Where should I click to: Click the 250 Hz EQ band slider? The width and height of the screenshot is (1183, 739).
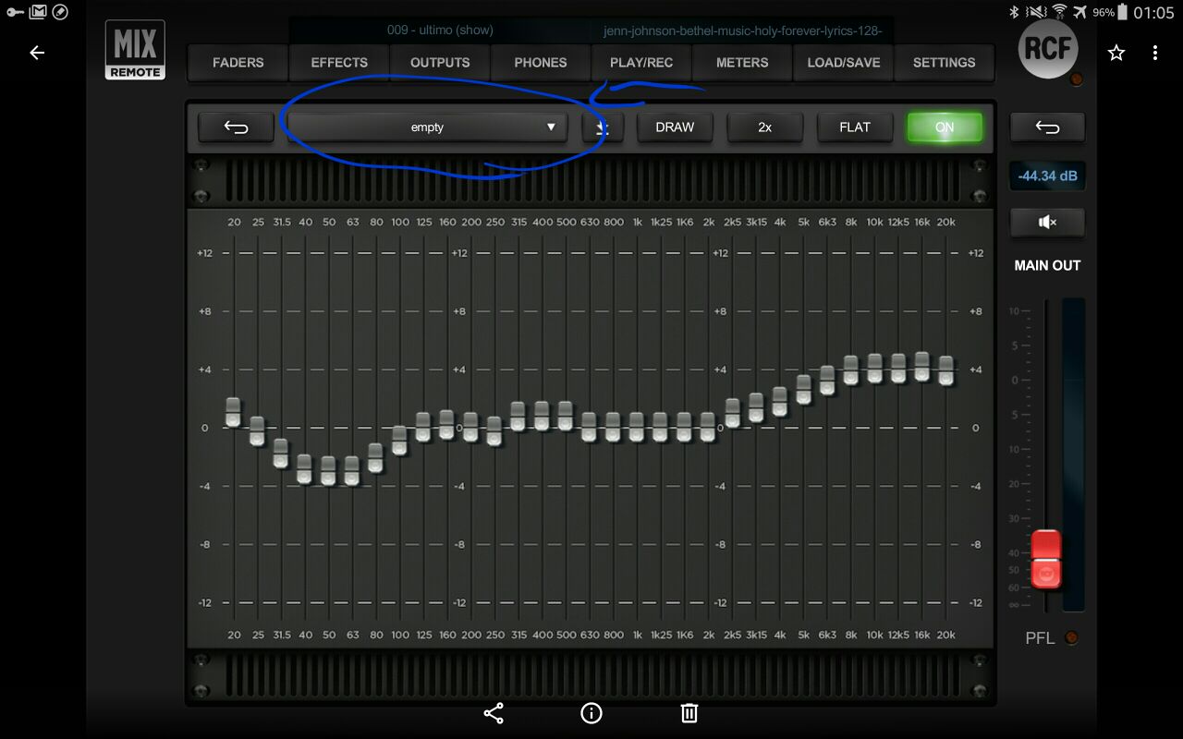(494, 431)
